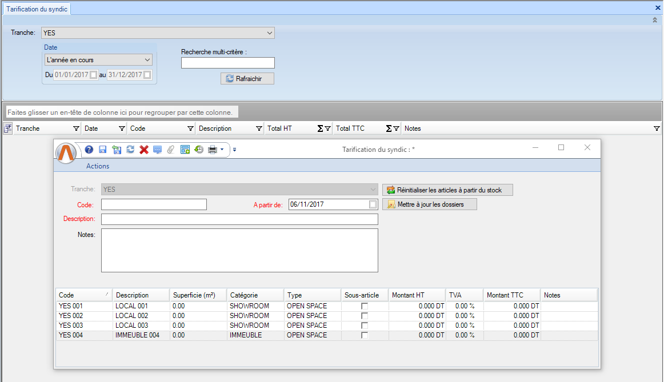This screenshot has width=664, height=382.
Task: Toggle Sous-article checkbox for YES 001
Action: [x=365, y=306]
